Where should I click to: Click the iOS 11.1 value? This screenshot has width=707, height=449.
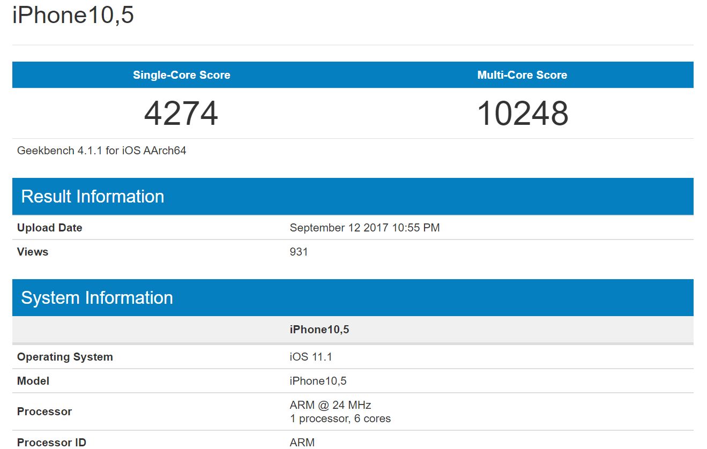coord(311,357)
